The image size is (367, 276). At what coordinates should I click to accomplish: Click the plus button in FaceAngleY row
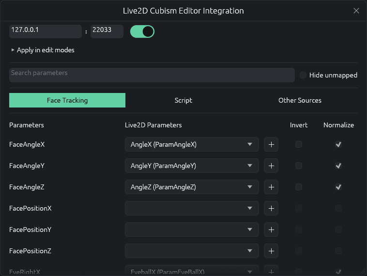271,166
